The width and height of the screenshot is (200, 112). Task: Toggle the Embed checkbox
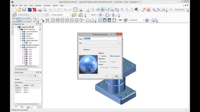(x=84, y=49)
